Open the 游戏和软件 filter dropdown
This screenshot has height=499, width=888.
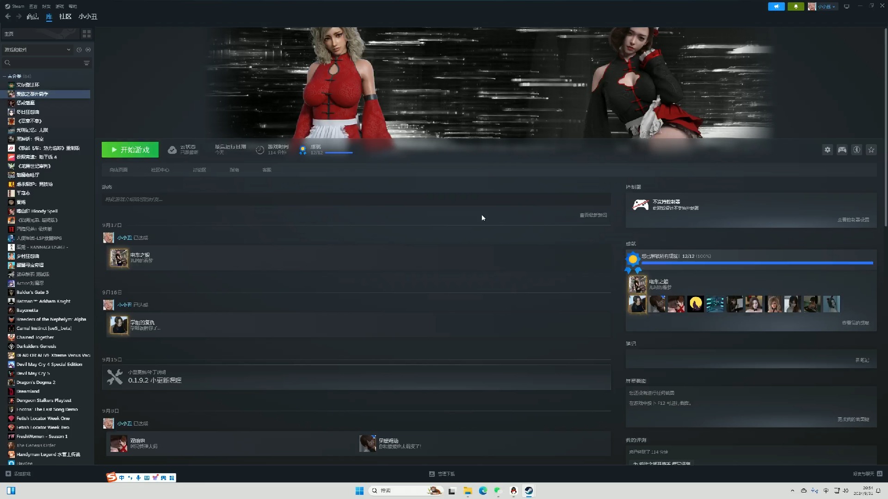[x=37, y=49]
